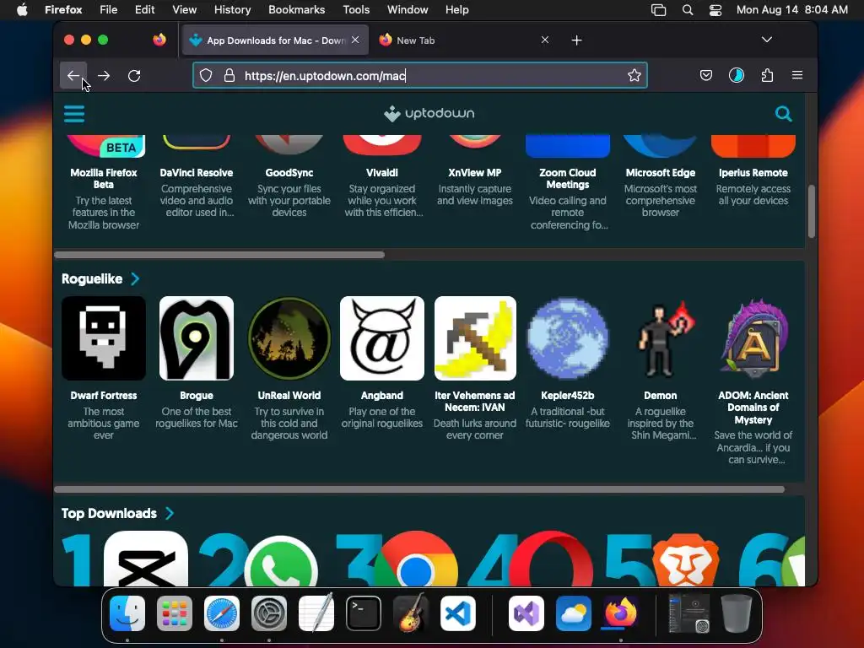Click the Uptodown logo

point(429,114)
